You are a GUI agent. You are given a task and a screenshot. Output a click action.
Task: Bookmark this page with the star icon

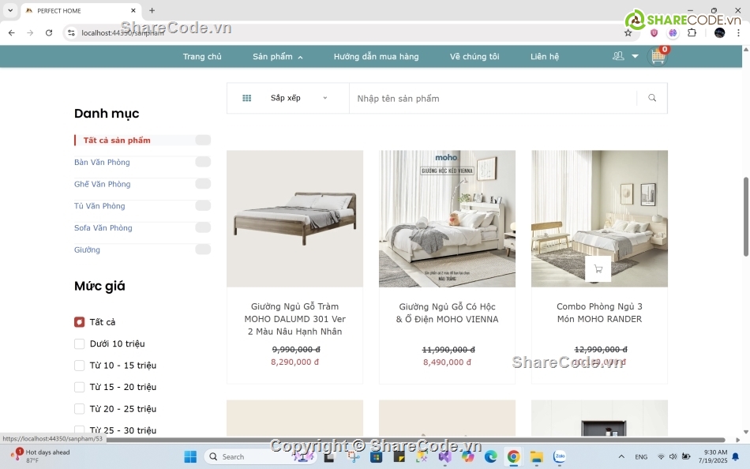(x=628, y=33)
